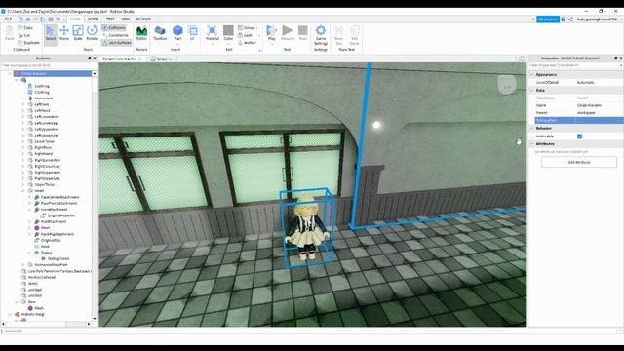Click the Anchor tool
The height and width of the screenshot is (351, 624).
tap(247, 42)
